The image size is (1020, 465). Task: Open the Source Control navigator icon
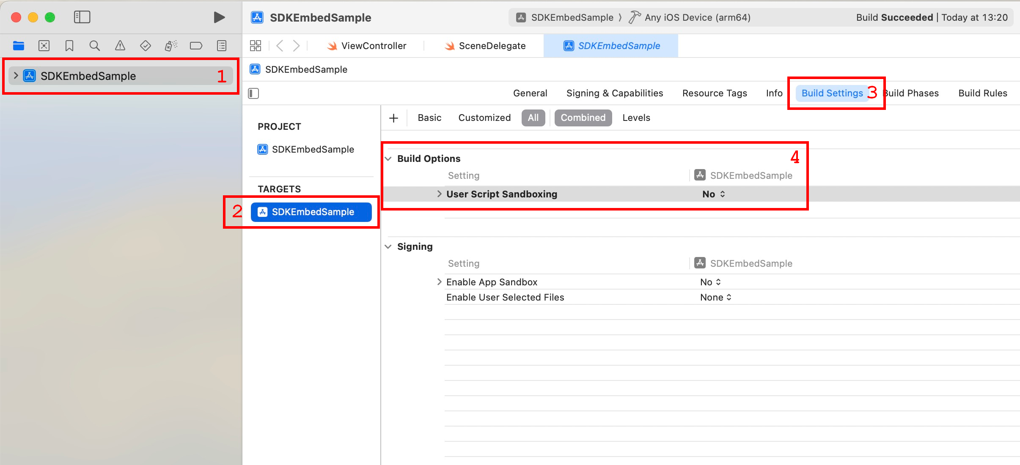[44, 46]
